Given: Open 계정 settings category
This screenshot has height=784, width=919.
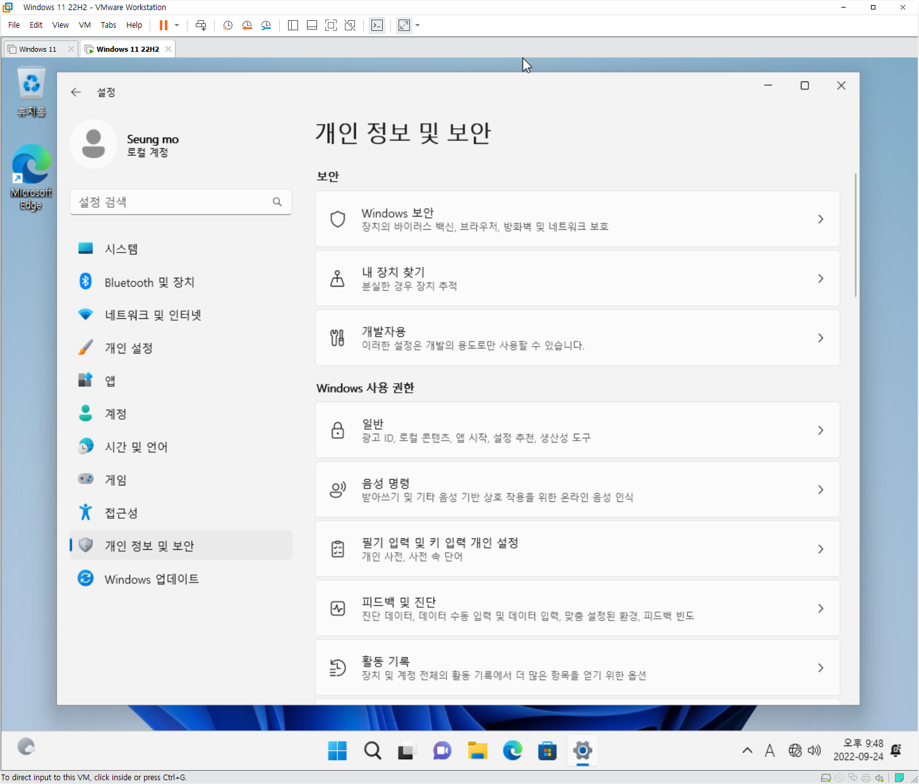Looking at the screenshot, I should point(181,414).
